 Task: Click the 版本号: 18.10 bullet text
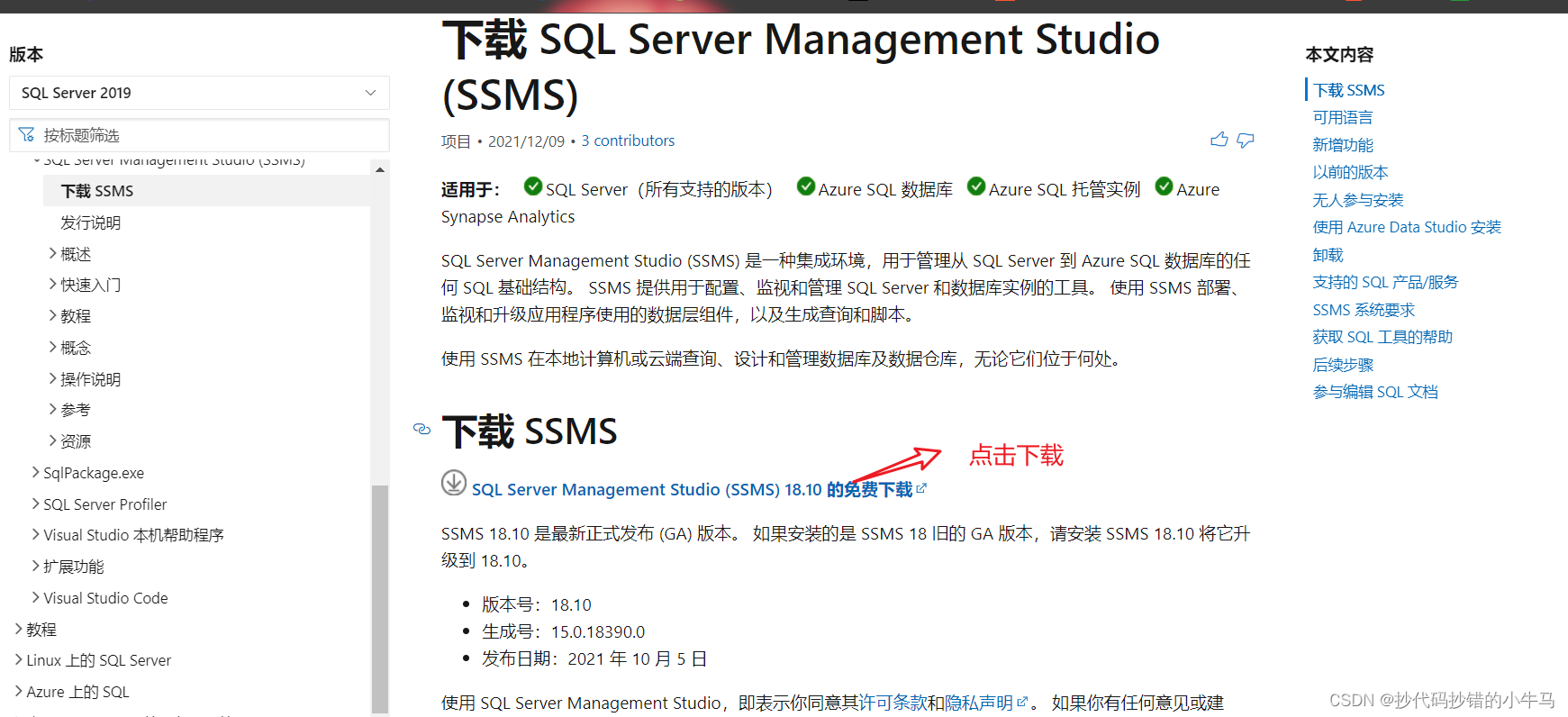tap(537, 604)
